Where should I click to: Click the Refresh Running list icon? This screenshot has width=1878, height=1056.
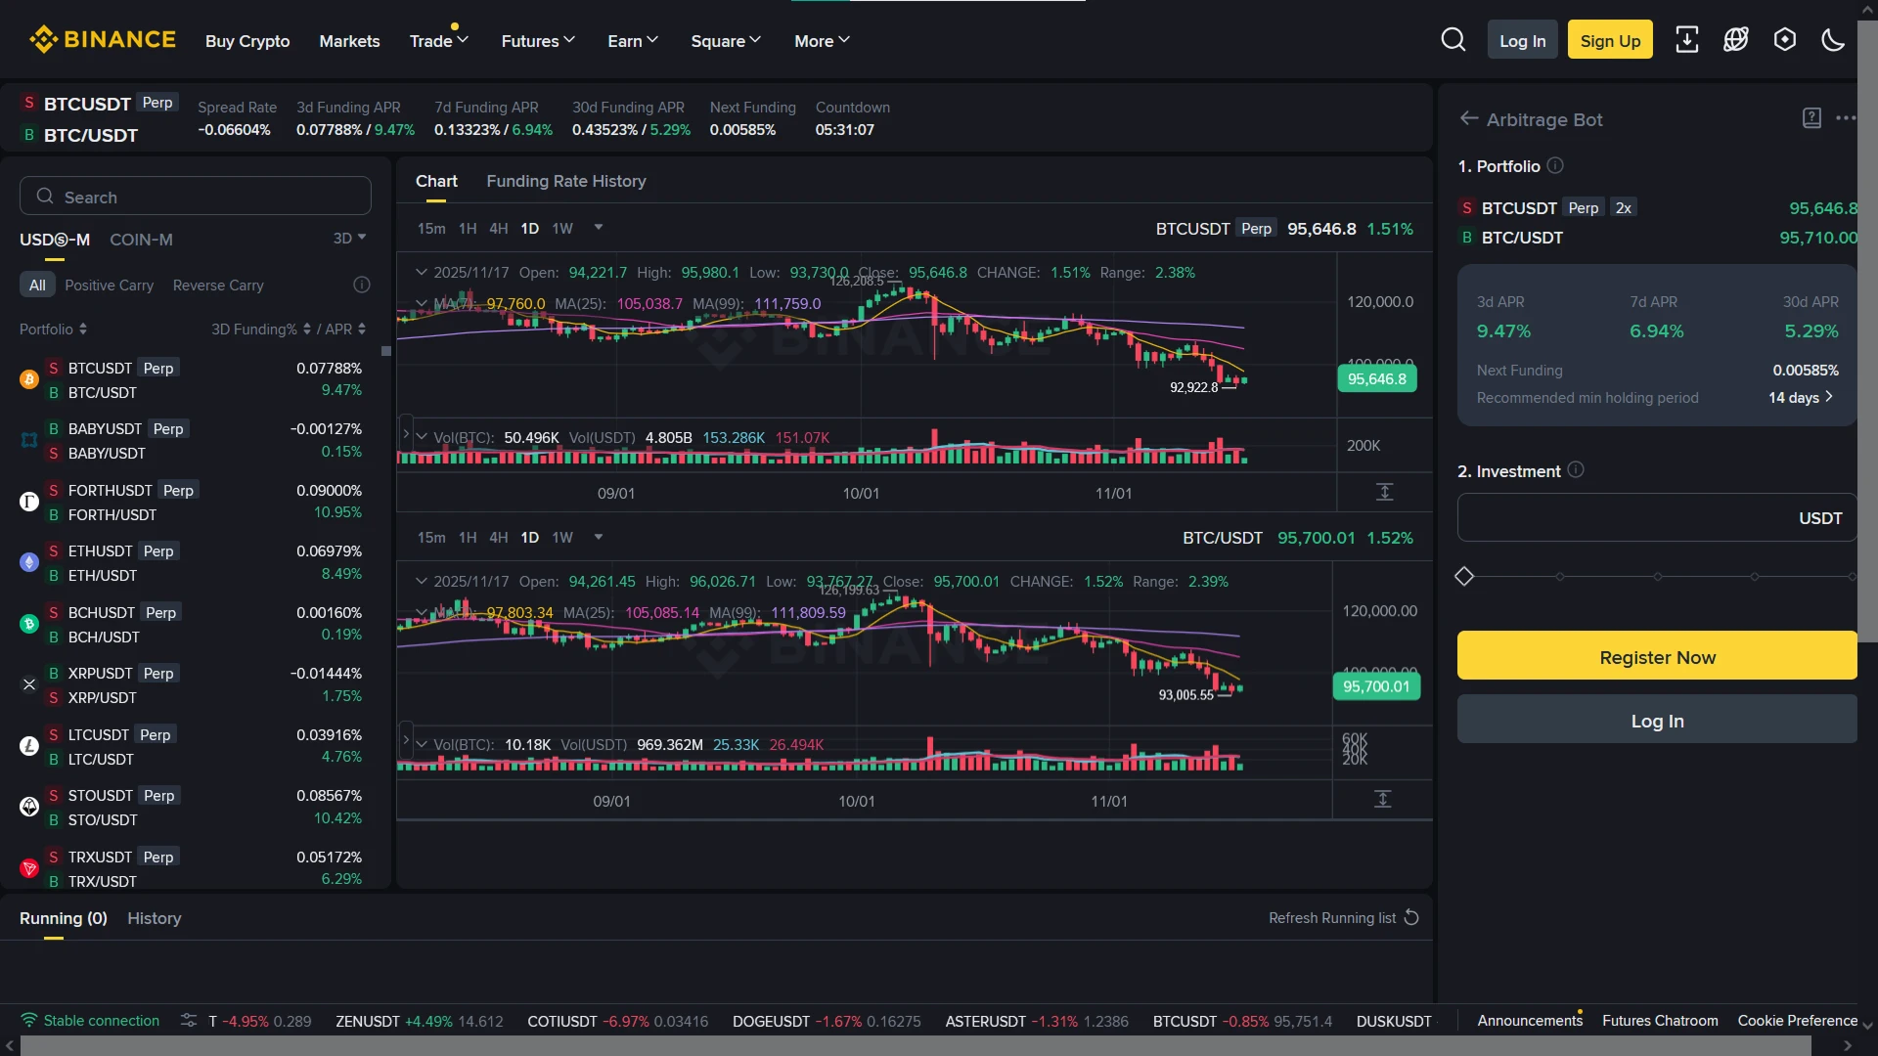click(x=1411, y=917)
